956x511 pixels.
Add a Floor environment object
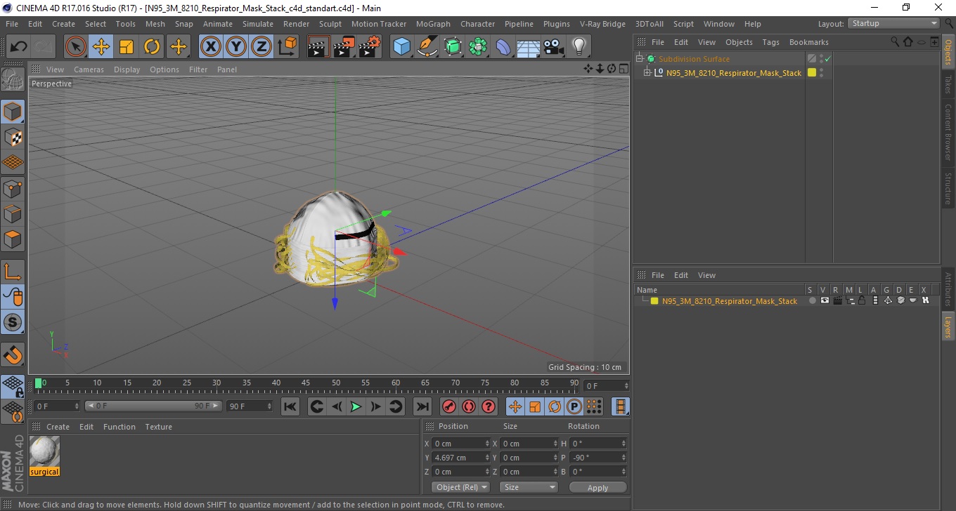[x=528, y=47]
